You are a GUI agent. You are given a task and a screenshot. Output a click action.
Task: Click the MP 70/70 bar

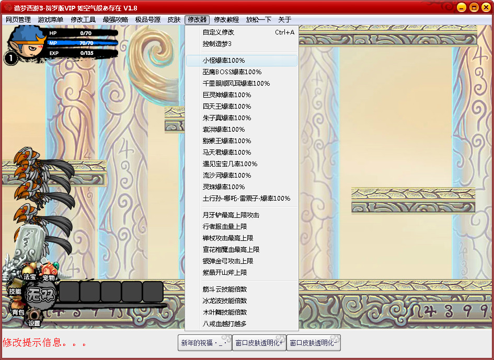(83, 43)
